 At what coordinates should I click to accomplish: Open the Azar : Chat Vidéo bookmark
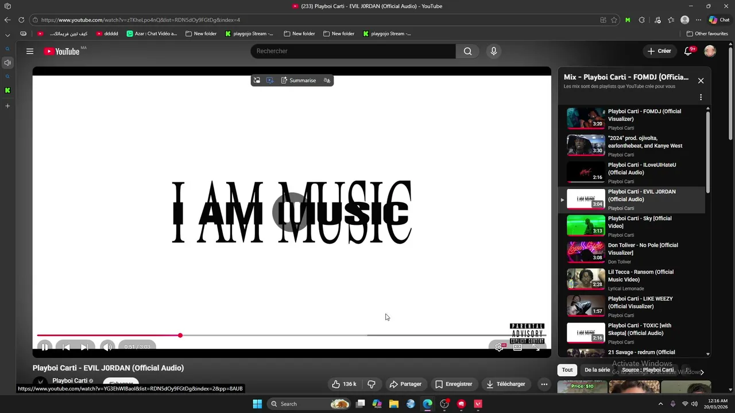(152, 33)
